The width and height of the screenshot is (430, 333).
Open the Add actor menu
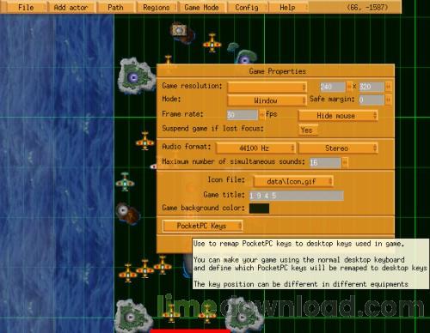click(x=71, y=7)
